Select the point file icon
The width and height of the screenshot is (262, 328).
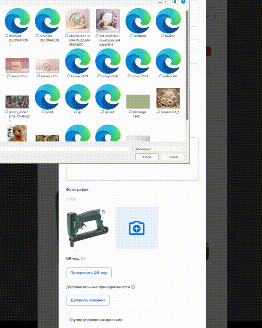point(48,97)
